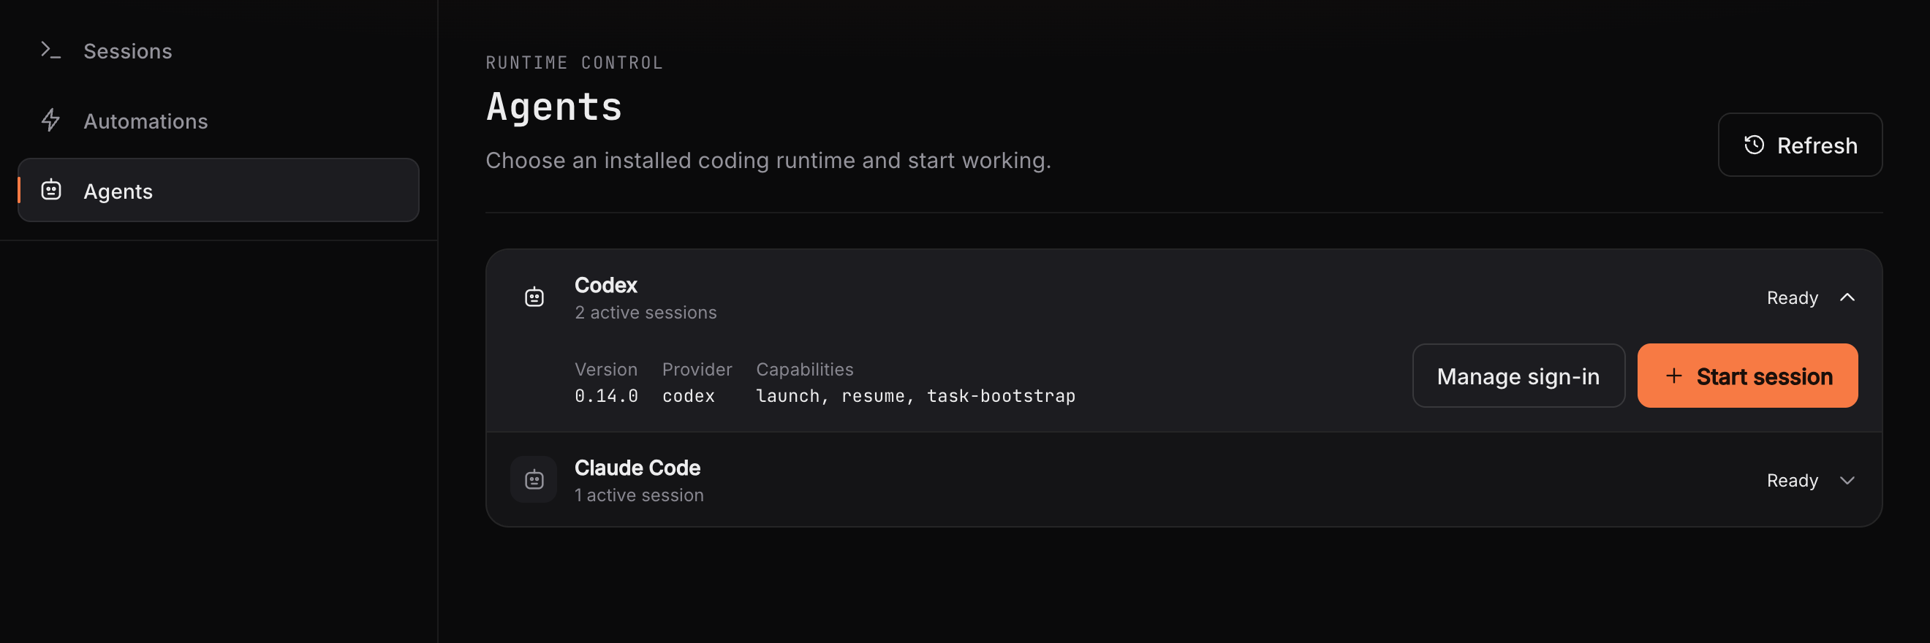Image resolution: width=1930 pixels, height=643 pixels.
Task: Open Automations in the sidebar
Action: click(x=218, y=121)
